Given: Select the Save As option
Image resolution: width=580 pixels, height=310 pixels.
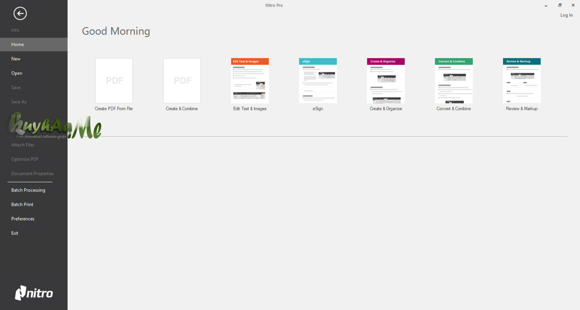Looking at the screenshot, I should tap(19, 102).
